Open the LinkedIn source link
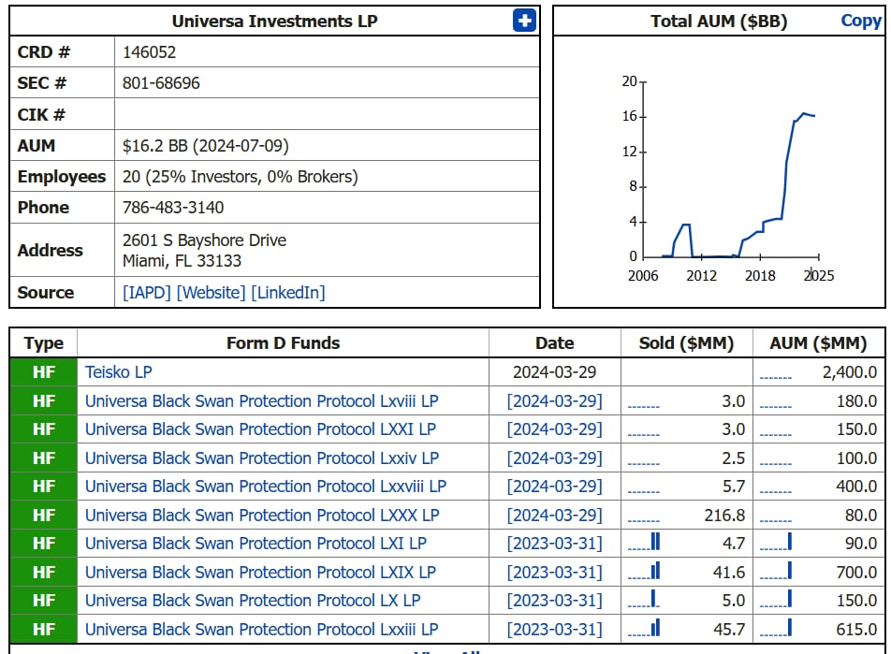The width and height of the screenshot is (891, 654). coord(288,293)
